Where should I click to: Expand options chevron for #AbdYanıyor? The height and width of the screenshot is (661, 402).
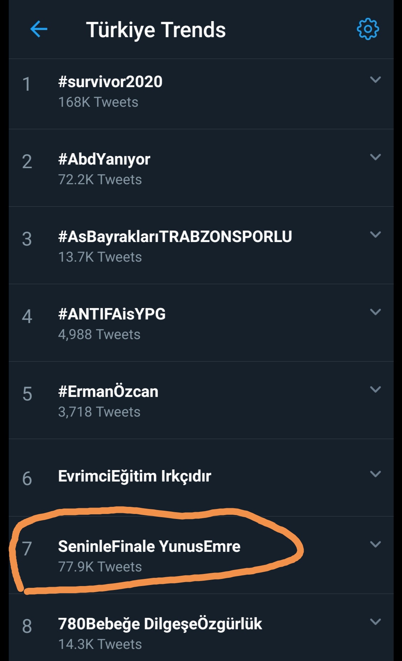[x=375, y=157]
